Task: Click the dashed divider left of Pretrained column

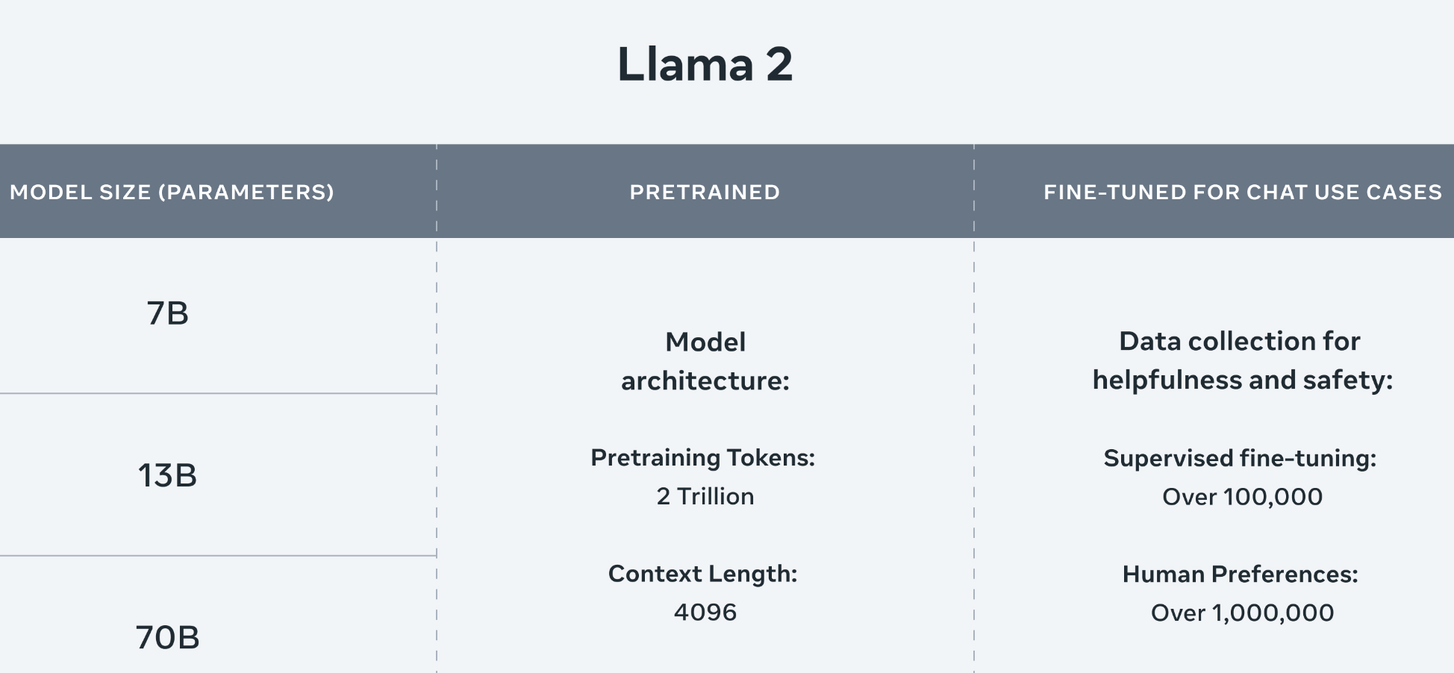Action: (437, 448)
